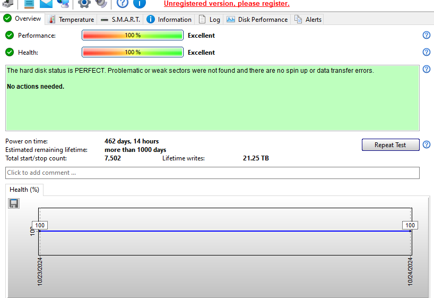Click the help icon beside Performance row
The height and width of the screenshot is (298, 434).
(427, 35)
